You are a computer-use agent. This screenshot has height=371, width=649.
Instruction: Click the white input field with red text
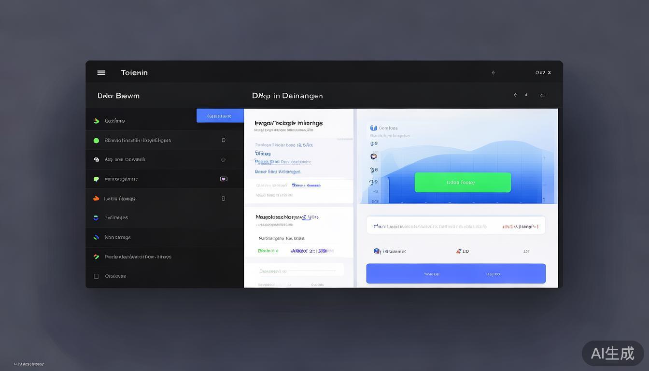click(x=455, y=226)
